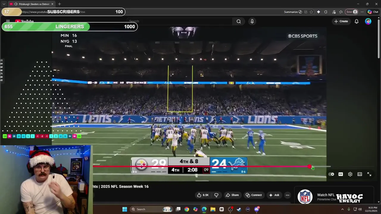The height and width of the screenshot is (214, 381).
Task: Like the video with 8.5K likes
Action: pos(203,195)
